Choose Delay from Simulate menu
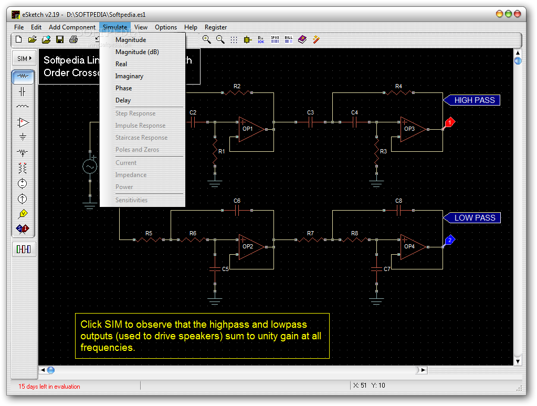Image resolution: width=537 pixels, height=406 pixels. [143, 100]
